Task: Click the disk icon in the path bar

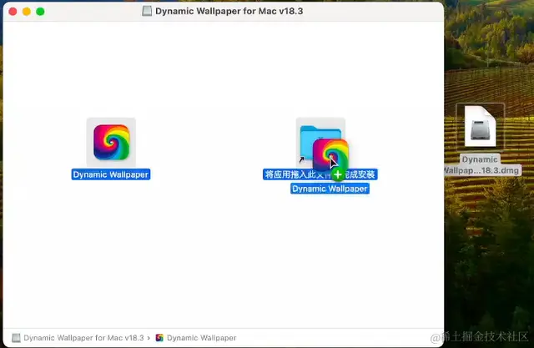Action: point(16,338)
